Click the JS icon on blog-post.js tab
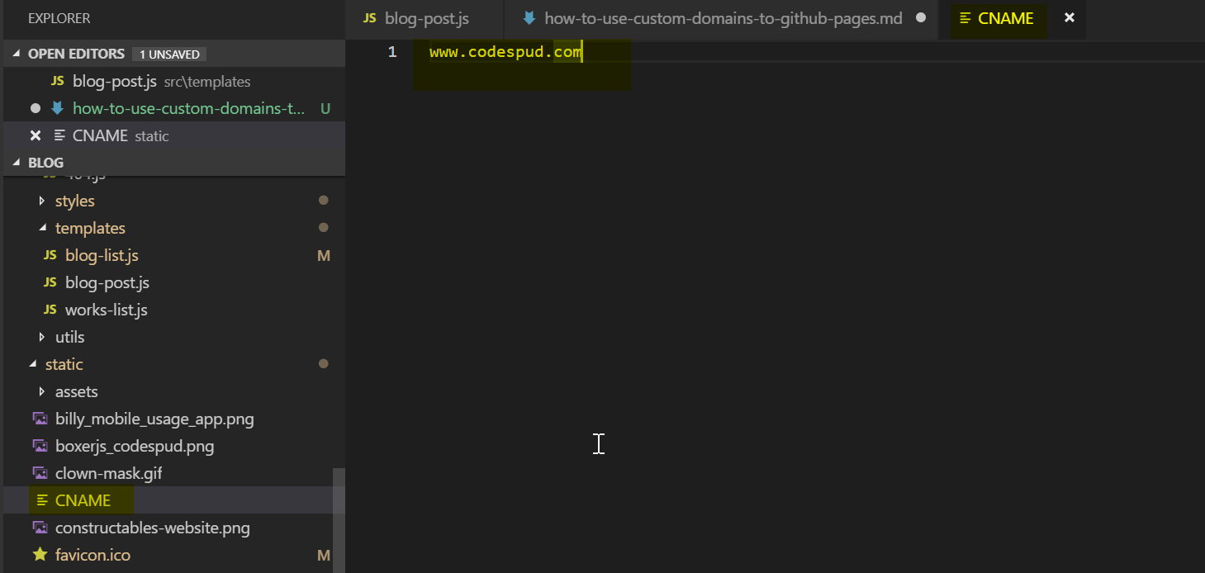The image size is (1205, 573). click(x=370, y=18)
